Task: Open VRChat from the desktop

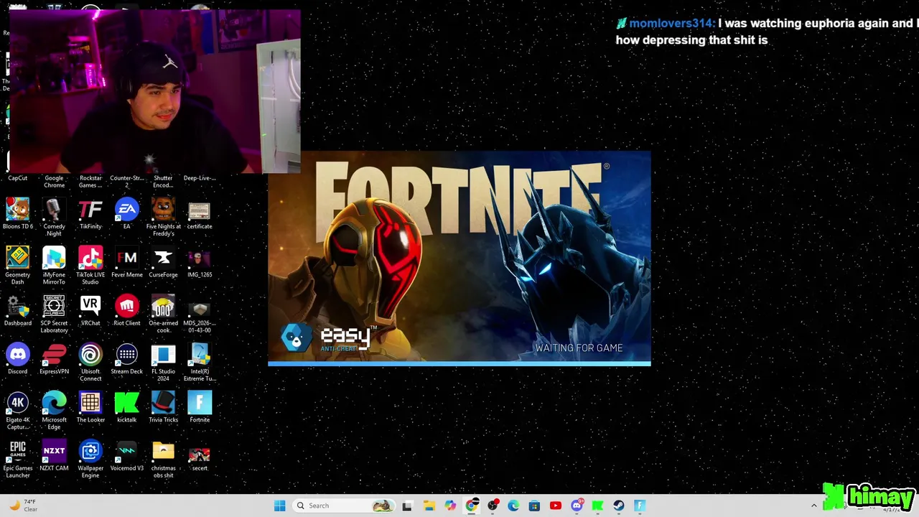Action: coord(90,310)
